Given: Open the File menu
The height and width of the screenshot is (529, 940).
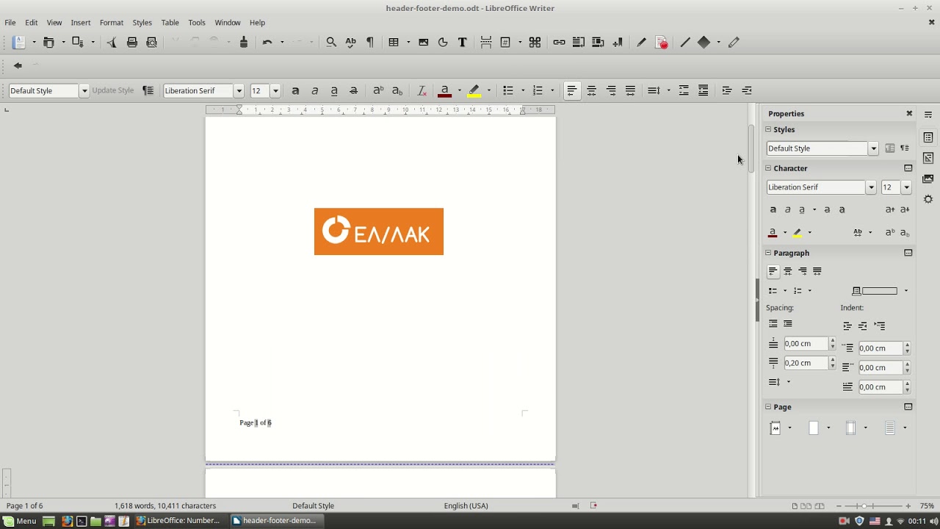Looking at the screenshot, I should coord(10,23).
